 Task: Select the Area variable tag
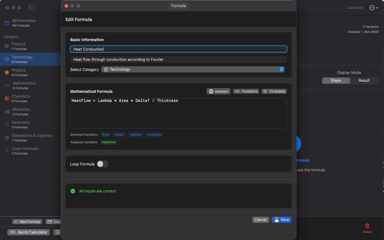(x=105, y=135)
